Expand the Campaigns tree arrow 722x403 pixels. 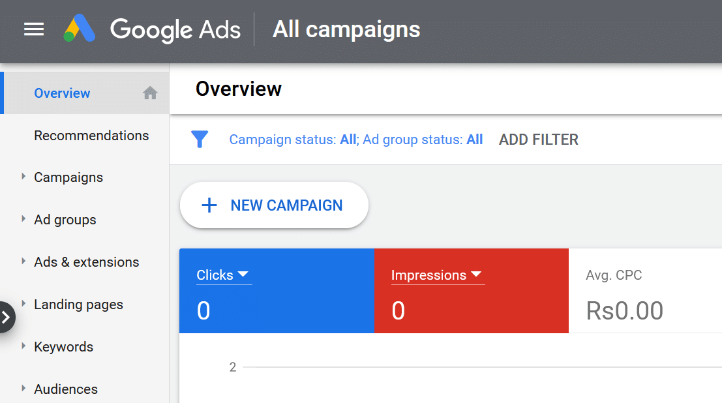pos(23,177)
